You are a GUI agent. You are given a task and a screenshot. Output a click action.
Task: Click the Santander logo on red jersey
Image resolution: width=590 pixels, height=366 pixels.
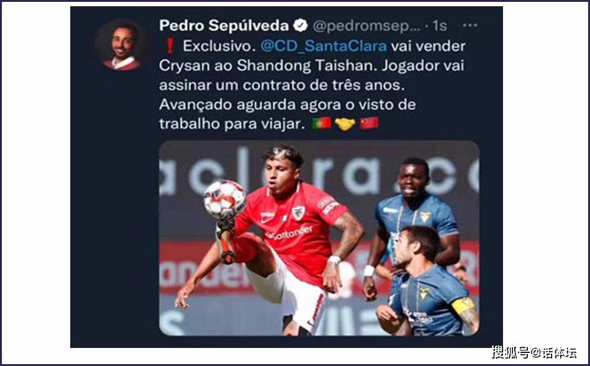click(x=289, y=233)
